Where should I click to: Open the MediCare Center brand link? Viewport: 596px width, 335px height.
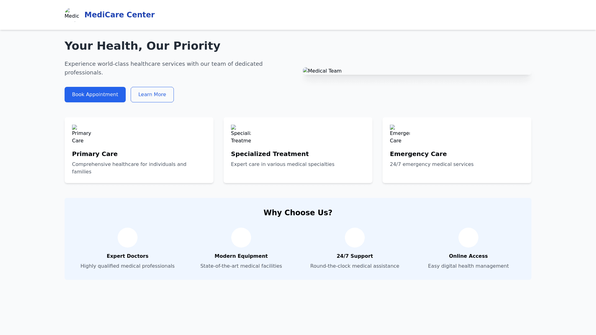120,15
